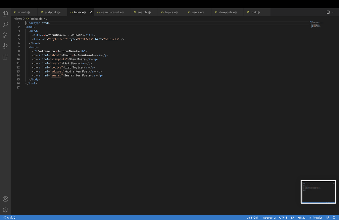Open the notifications bell

click(334, 217)
